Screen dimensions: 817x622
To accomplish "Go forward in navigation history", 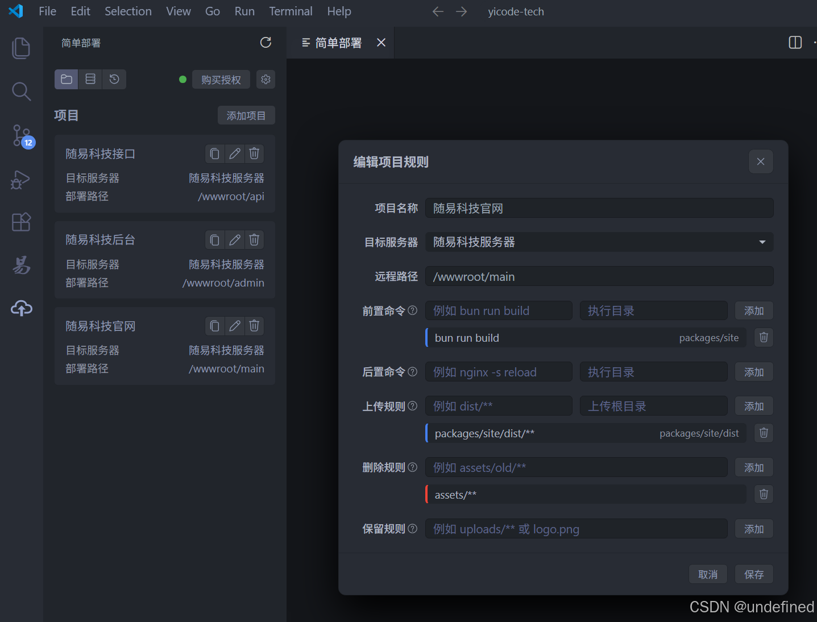I will [x=462, y=11].
